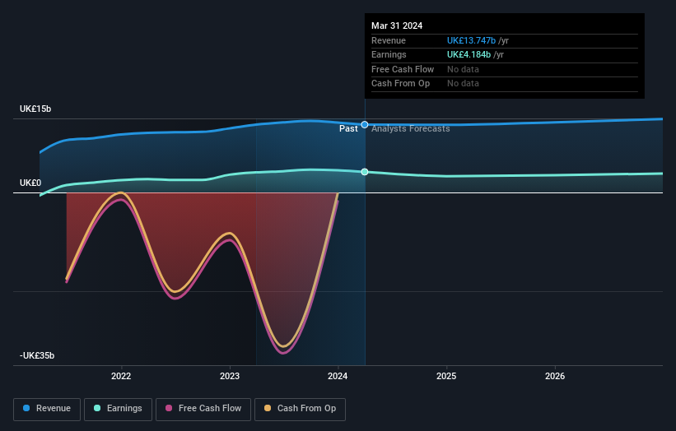The height and width of the screenshot is (431, 676).
Task: Click the Past label on chart
Action: tap(348, 129)
